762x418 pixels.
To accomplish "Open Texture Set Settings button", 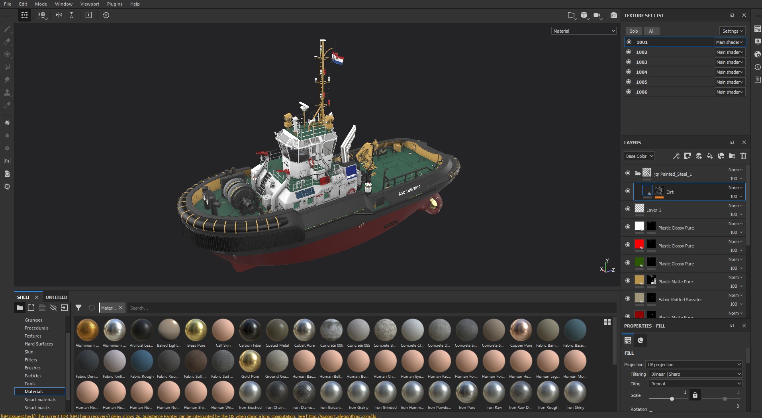I will coord(732,31).
